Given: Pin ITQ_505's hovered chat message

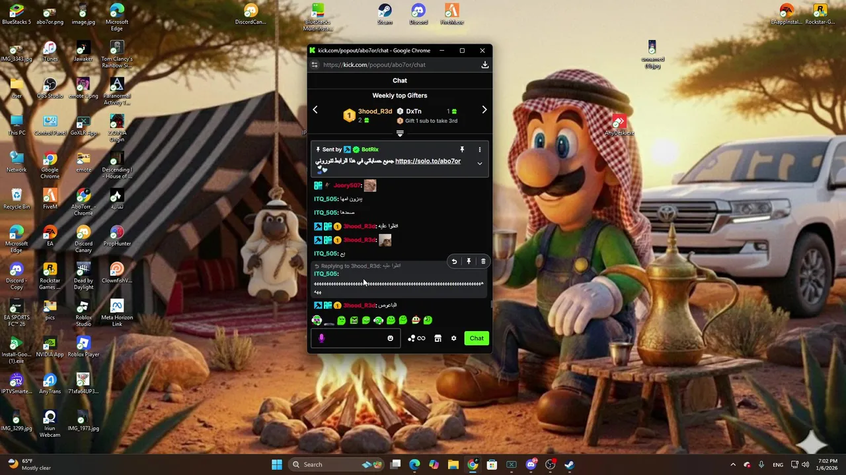Looking at the screenshot, I should pyautogui.click(x=469, y=262).
